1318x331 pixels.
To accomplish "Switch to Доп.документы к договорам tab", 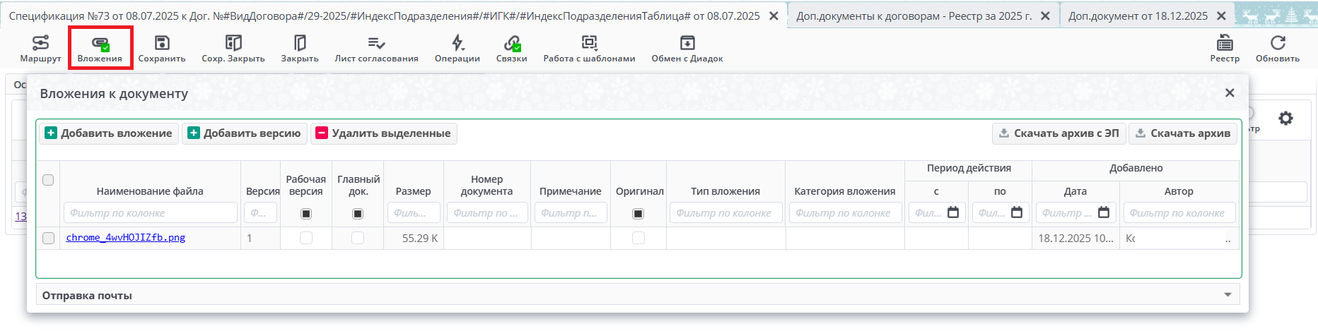I will click(x=914, y=16).
